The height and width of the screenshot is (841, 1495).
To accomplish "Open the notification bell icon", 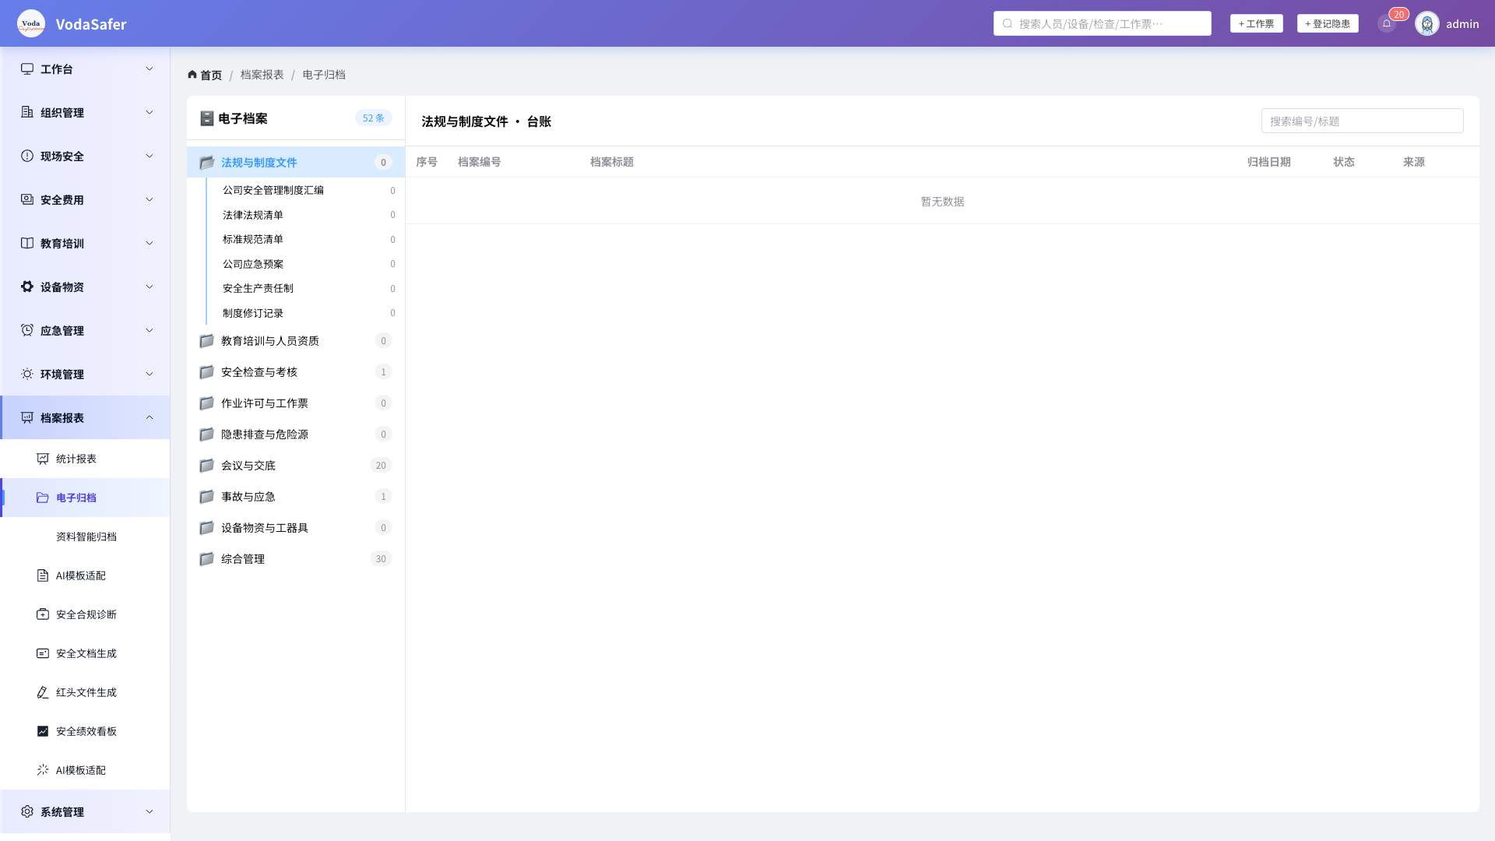I will click(x=1387, y=23).
